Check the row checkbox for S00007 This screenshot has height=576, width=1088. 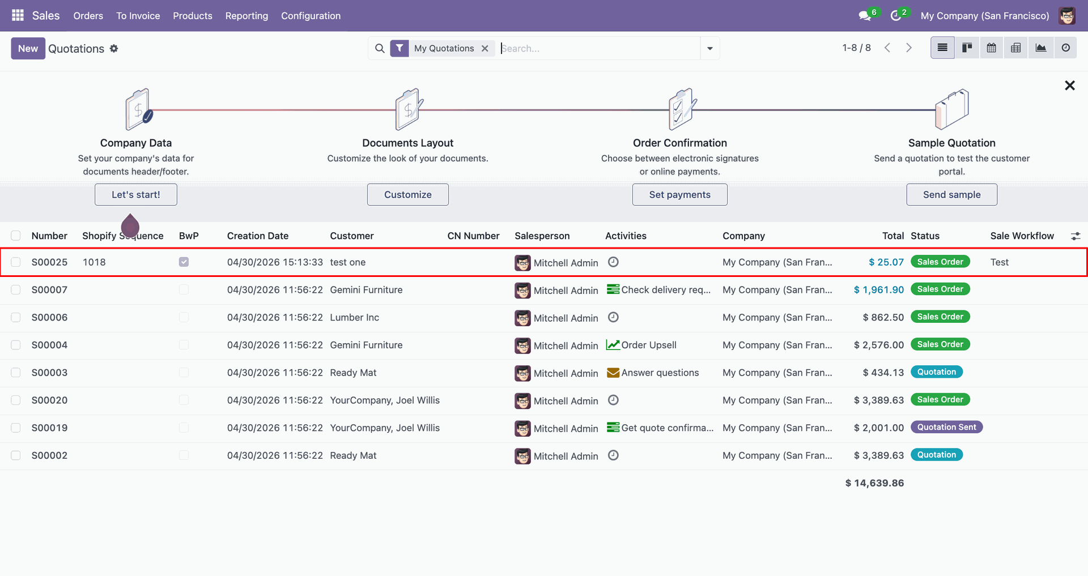tap(16, 290)
